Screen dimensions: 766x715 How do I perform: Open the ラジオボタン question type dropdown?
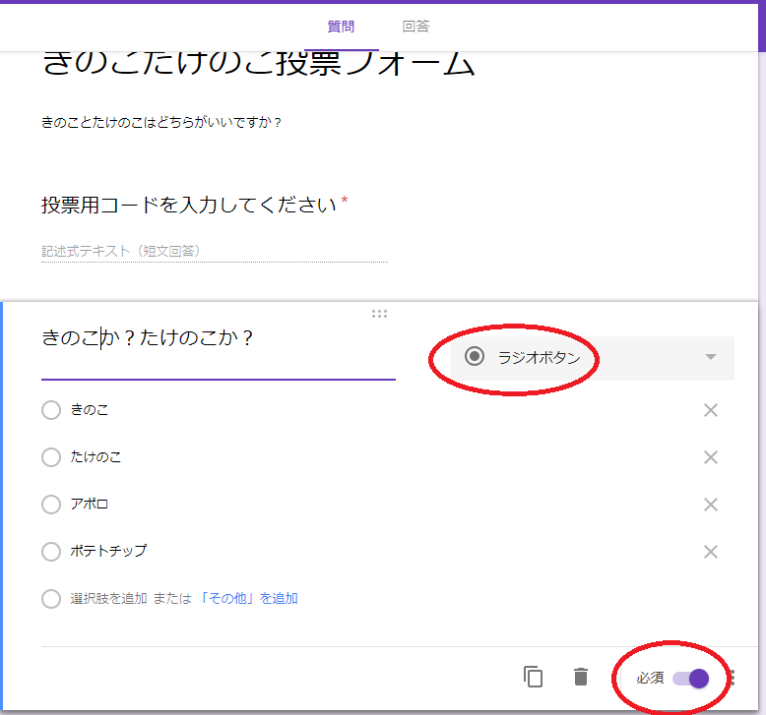[x=592, y=358]
